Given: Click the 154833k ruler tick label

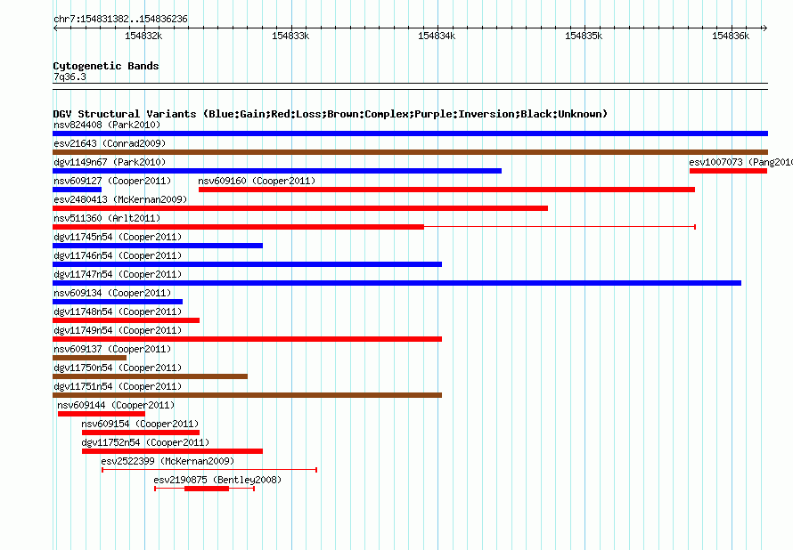Looking at the screenshot, I should click(290, 36).
